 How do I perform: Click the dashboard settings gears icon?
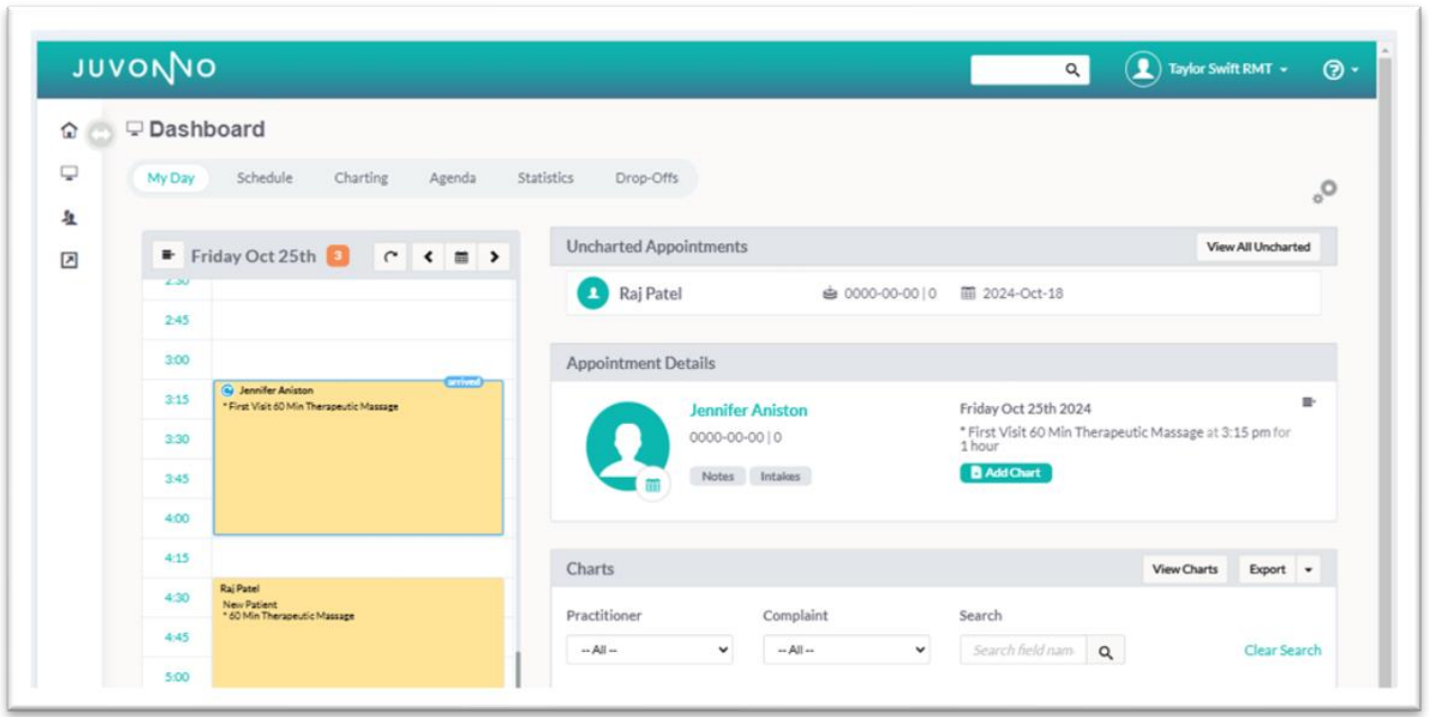(x=1324, y=191)
